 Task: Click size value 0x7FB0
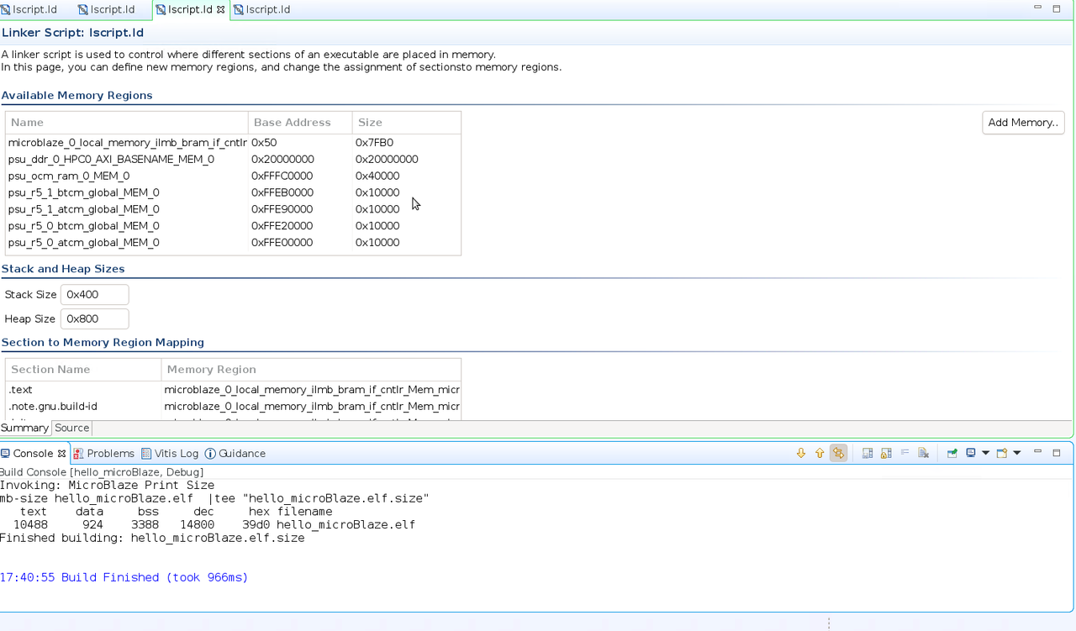[x=374, y=143]
